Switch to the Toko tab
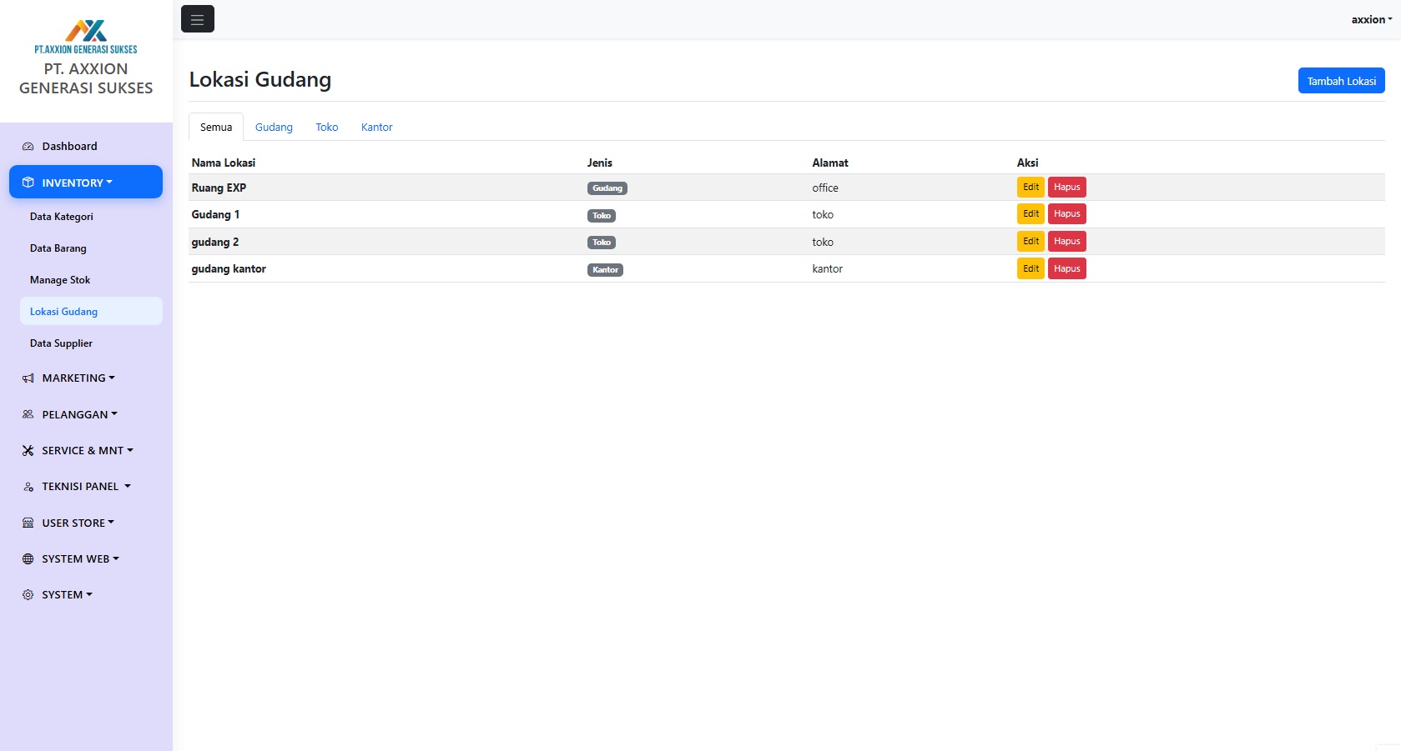The height and width of the screenshot is (751, 1401). pyautogui.click(x=327, y=127)
